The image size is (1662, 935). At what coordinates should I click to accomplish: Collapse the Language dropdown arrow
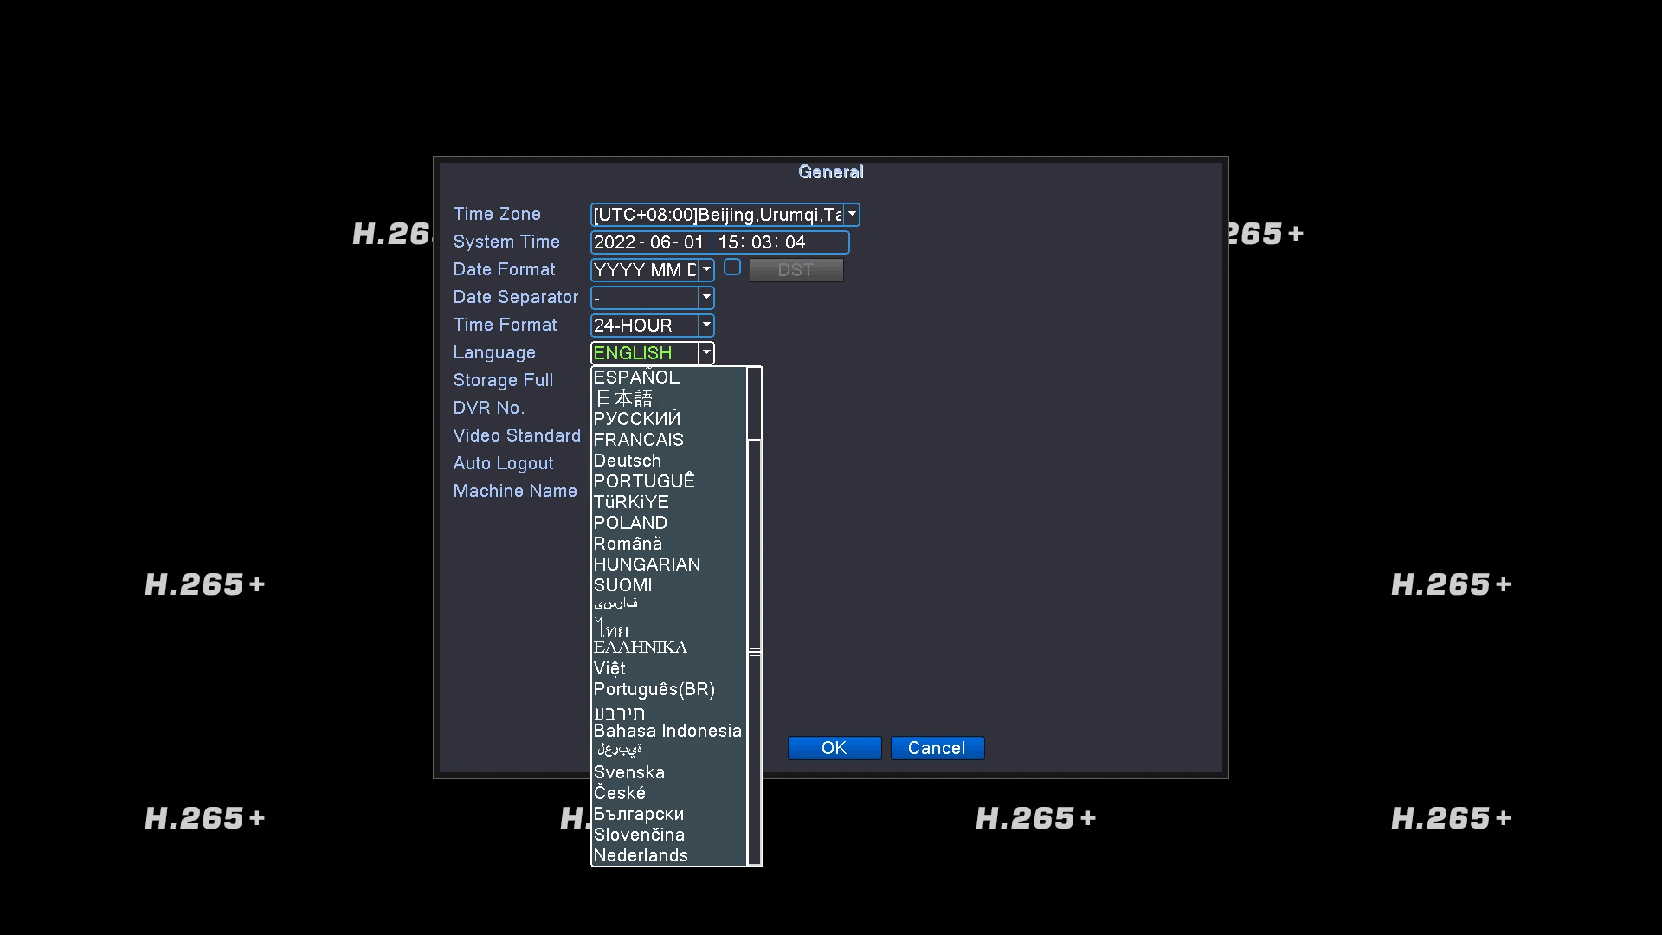[706, 352]
